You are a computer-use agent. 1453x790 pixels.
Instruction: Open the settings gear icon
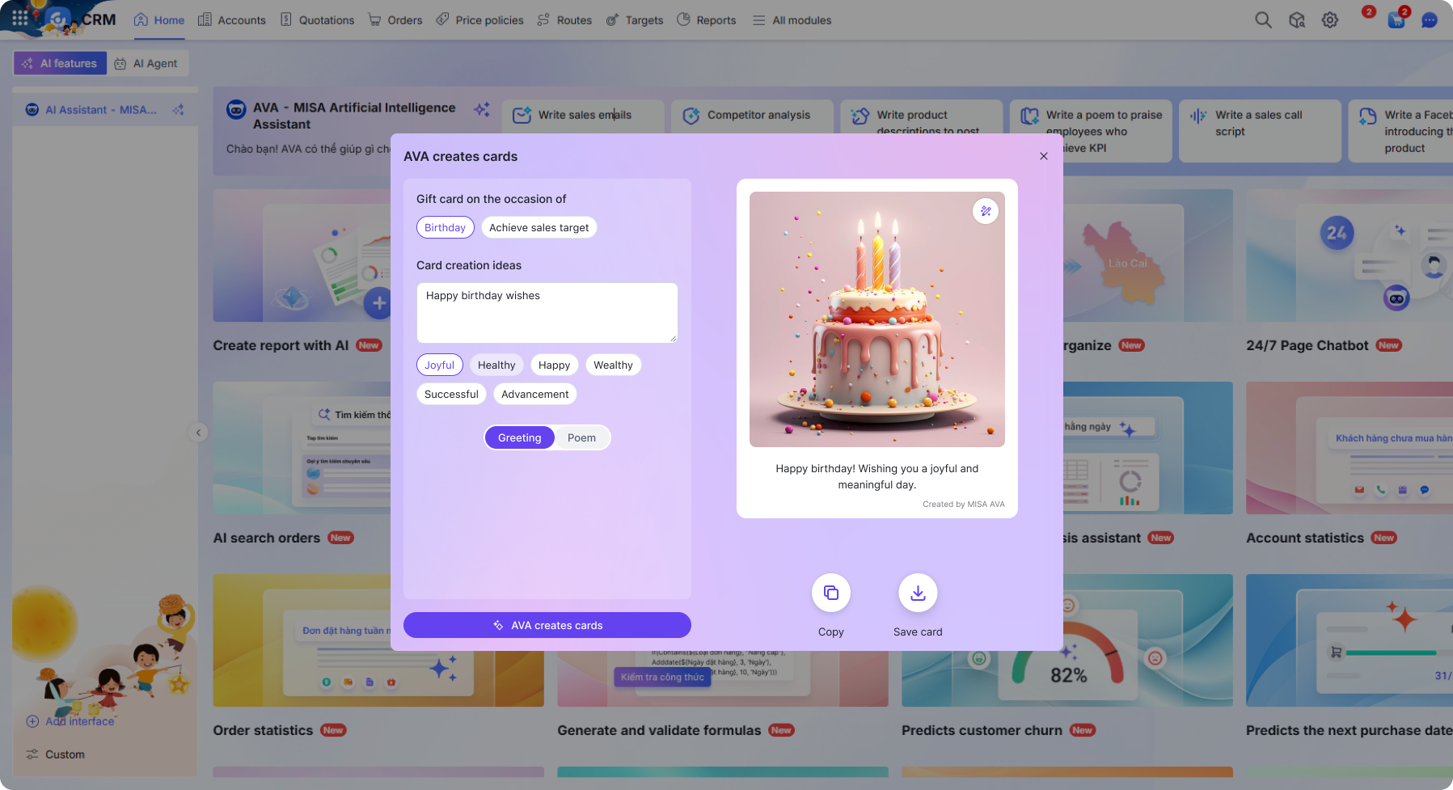1329,19
